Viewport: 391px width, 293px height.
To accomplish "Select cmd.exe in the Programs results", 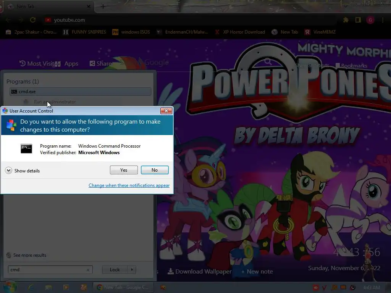I will 80,92.
